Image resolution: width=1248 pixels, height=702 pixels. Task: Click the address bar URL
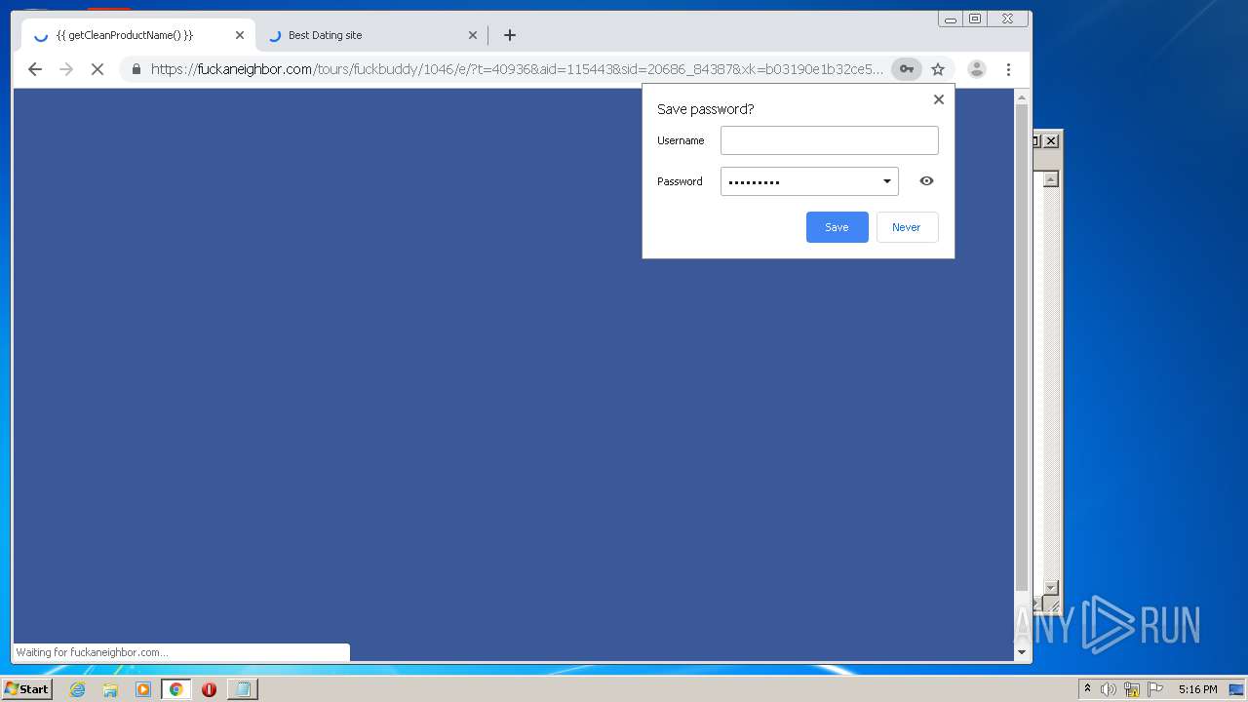tap(517, 69)
